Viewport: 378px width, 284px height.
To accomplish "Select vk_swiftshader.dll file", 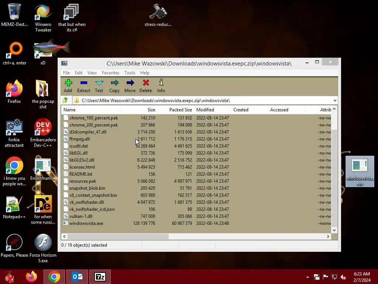I will pyautogui.click(x=86, y=202).
